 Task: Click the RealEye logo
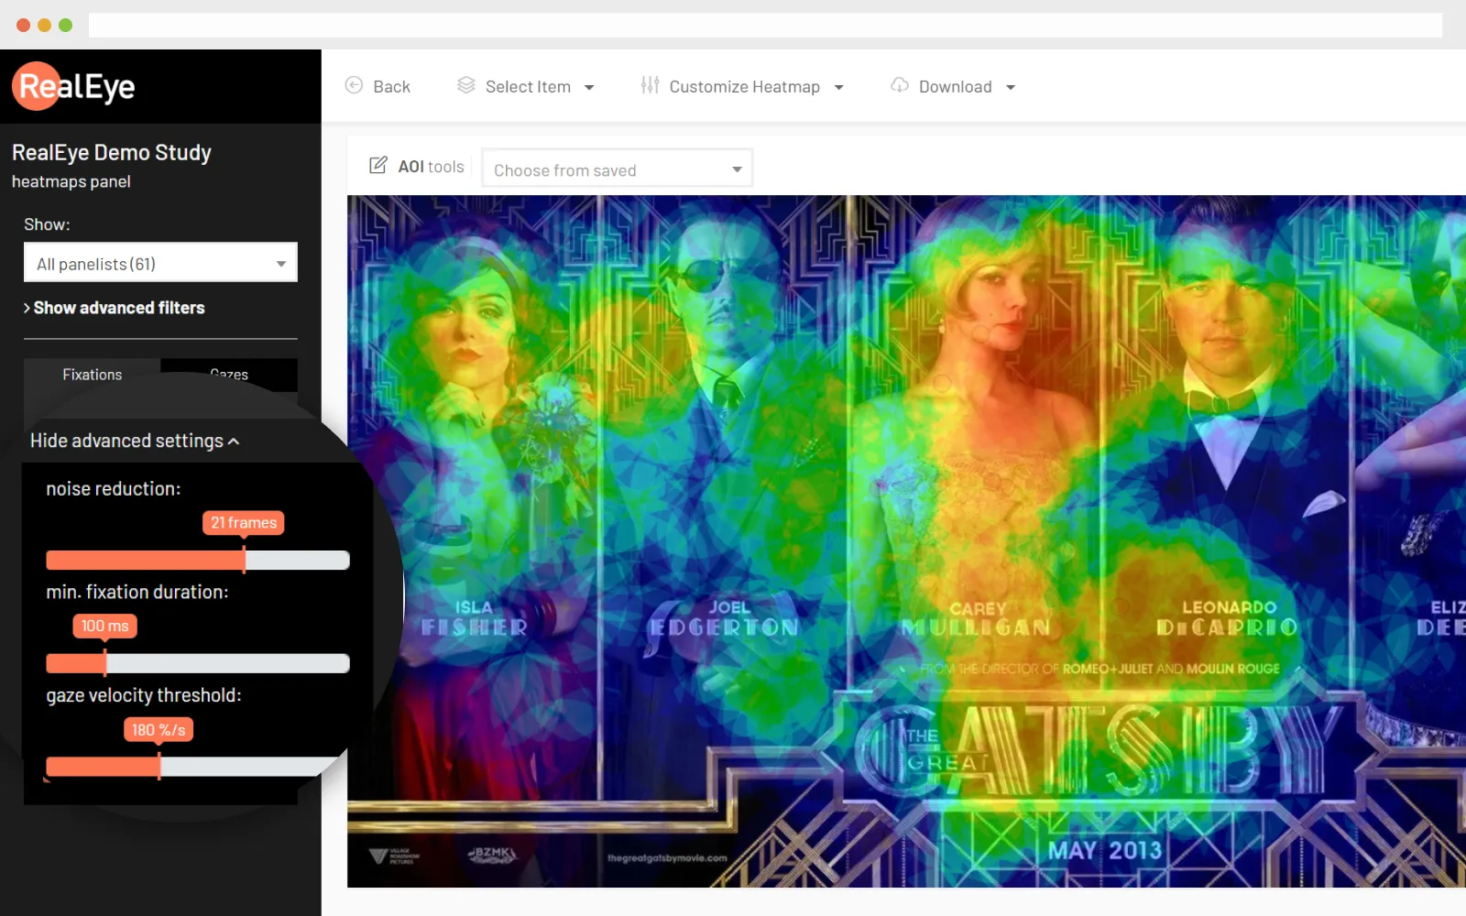[72, 86]
